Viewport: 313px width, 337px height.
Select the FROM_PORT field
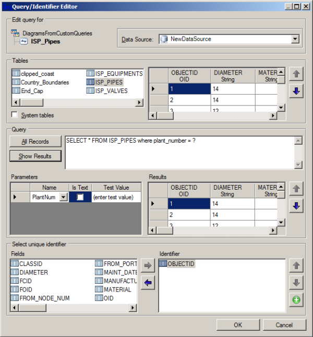tap(116, 264)
